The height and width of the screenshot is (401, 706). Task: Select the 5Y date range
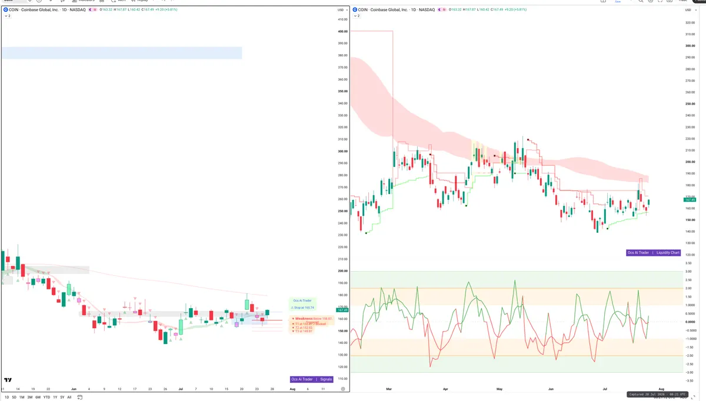click(62, 397)
